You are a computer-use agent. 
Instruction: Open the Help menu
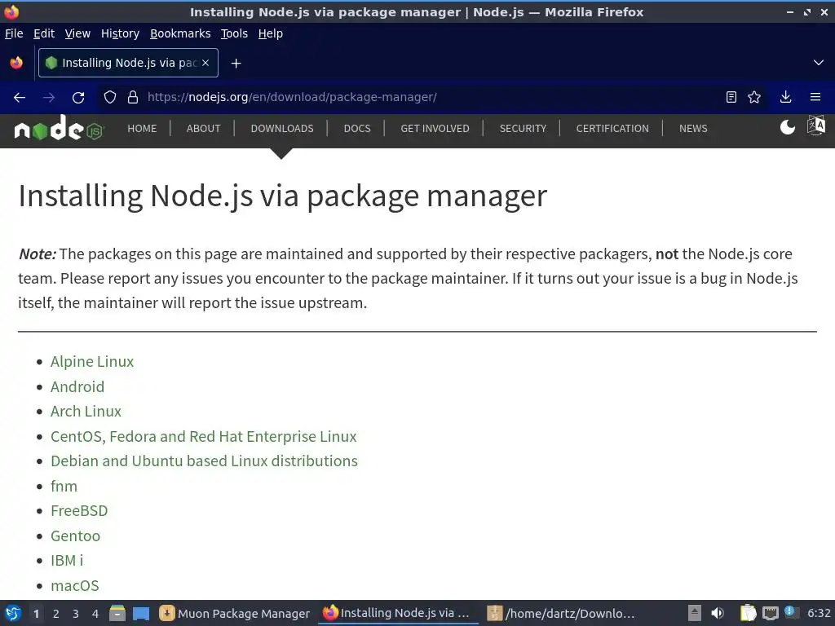(x=271, y=33)
